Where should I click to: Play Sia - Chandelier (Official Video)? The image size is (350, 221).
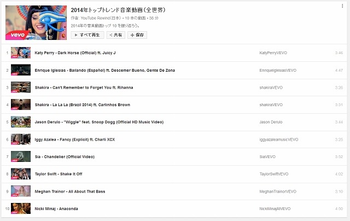(x=65, y=156)
